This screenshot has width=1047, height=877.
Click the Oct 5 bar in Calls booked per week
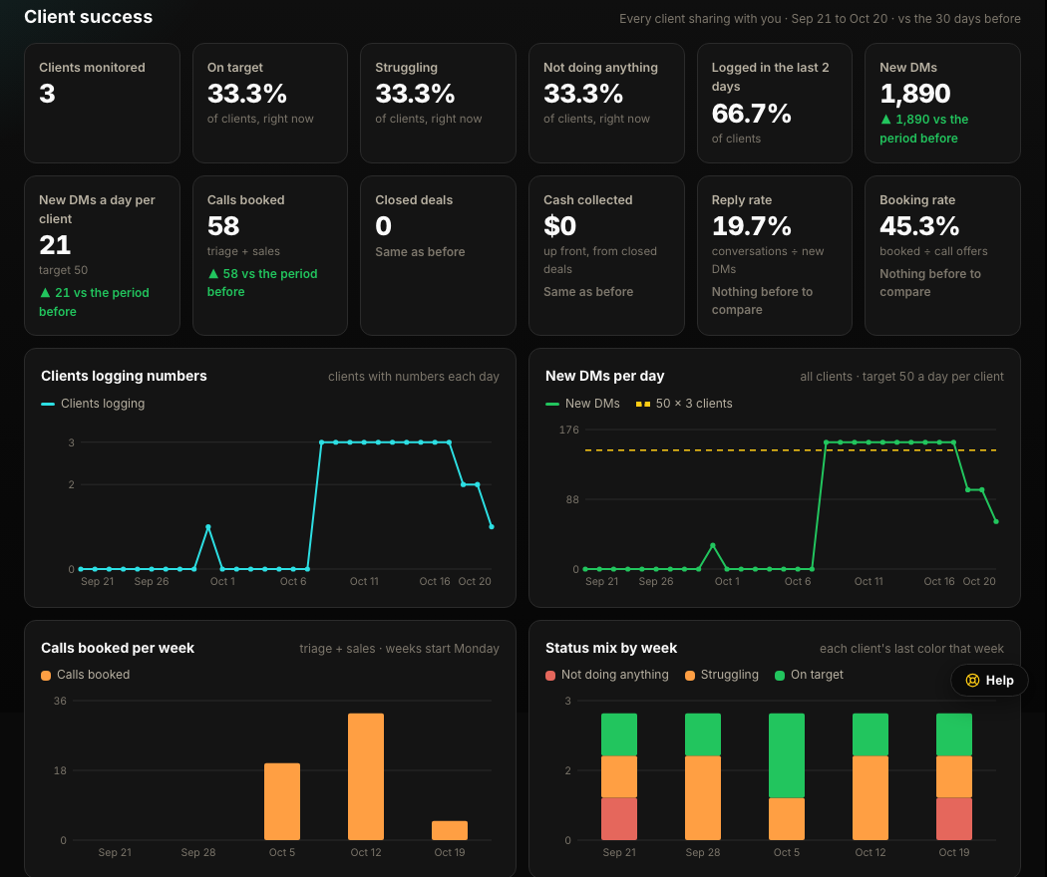282,801
